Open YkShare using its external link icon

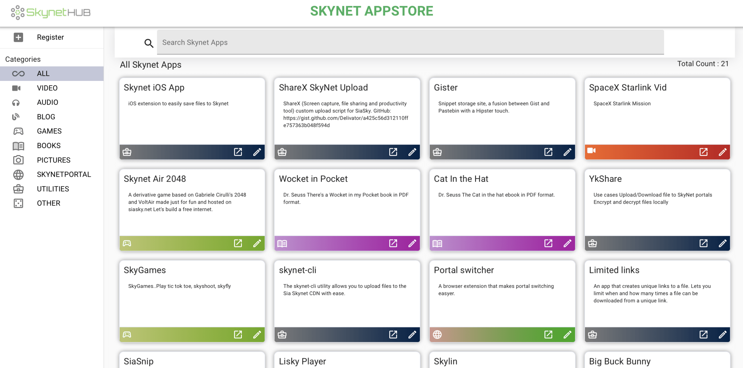tap(704, 243)
